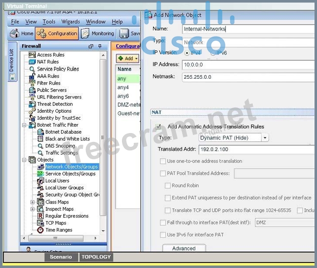Expand the Class Maps tree node
This screenshot has width=317, height=268.
(x=33, y=202)
